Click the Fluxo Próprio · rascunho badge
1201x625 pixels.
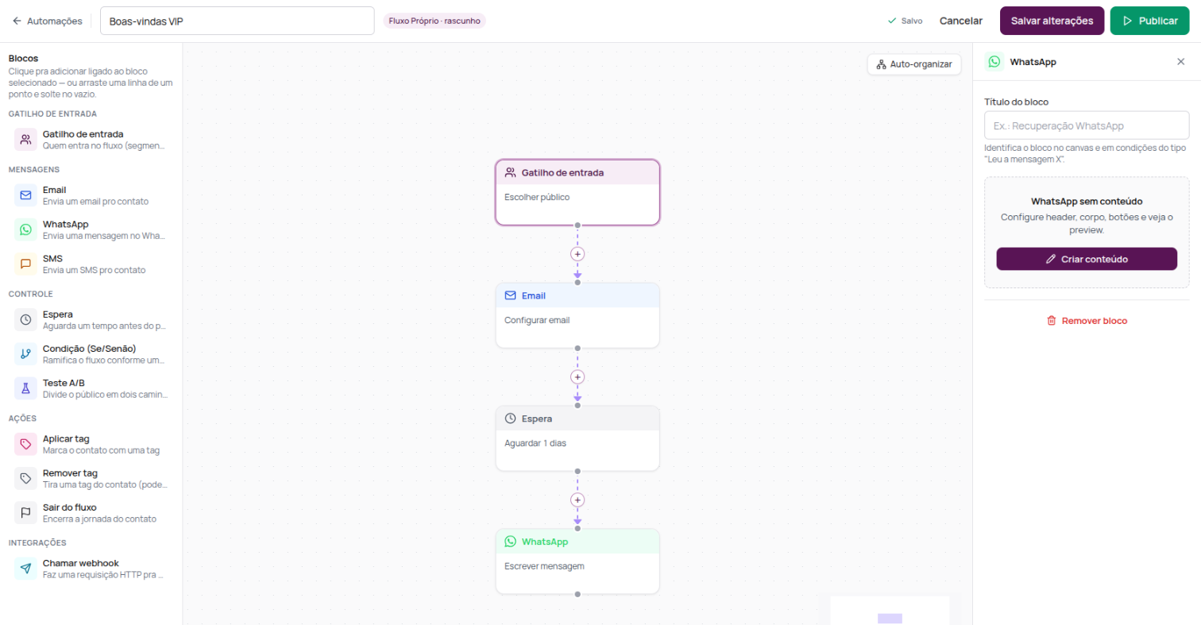pyautogui.click(x=434, y=21)
